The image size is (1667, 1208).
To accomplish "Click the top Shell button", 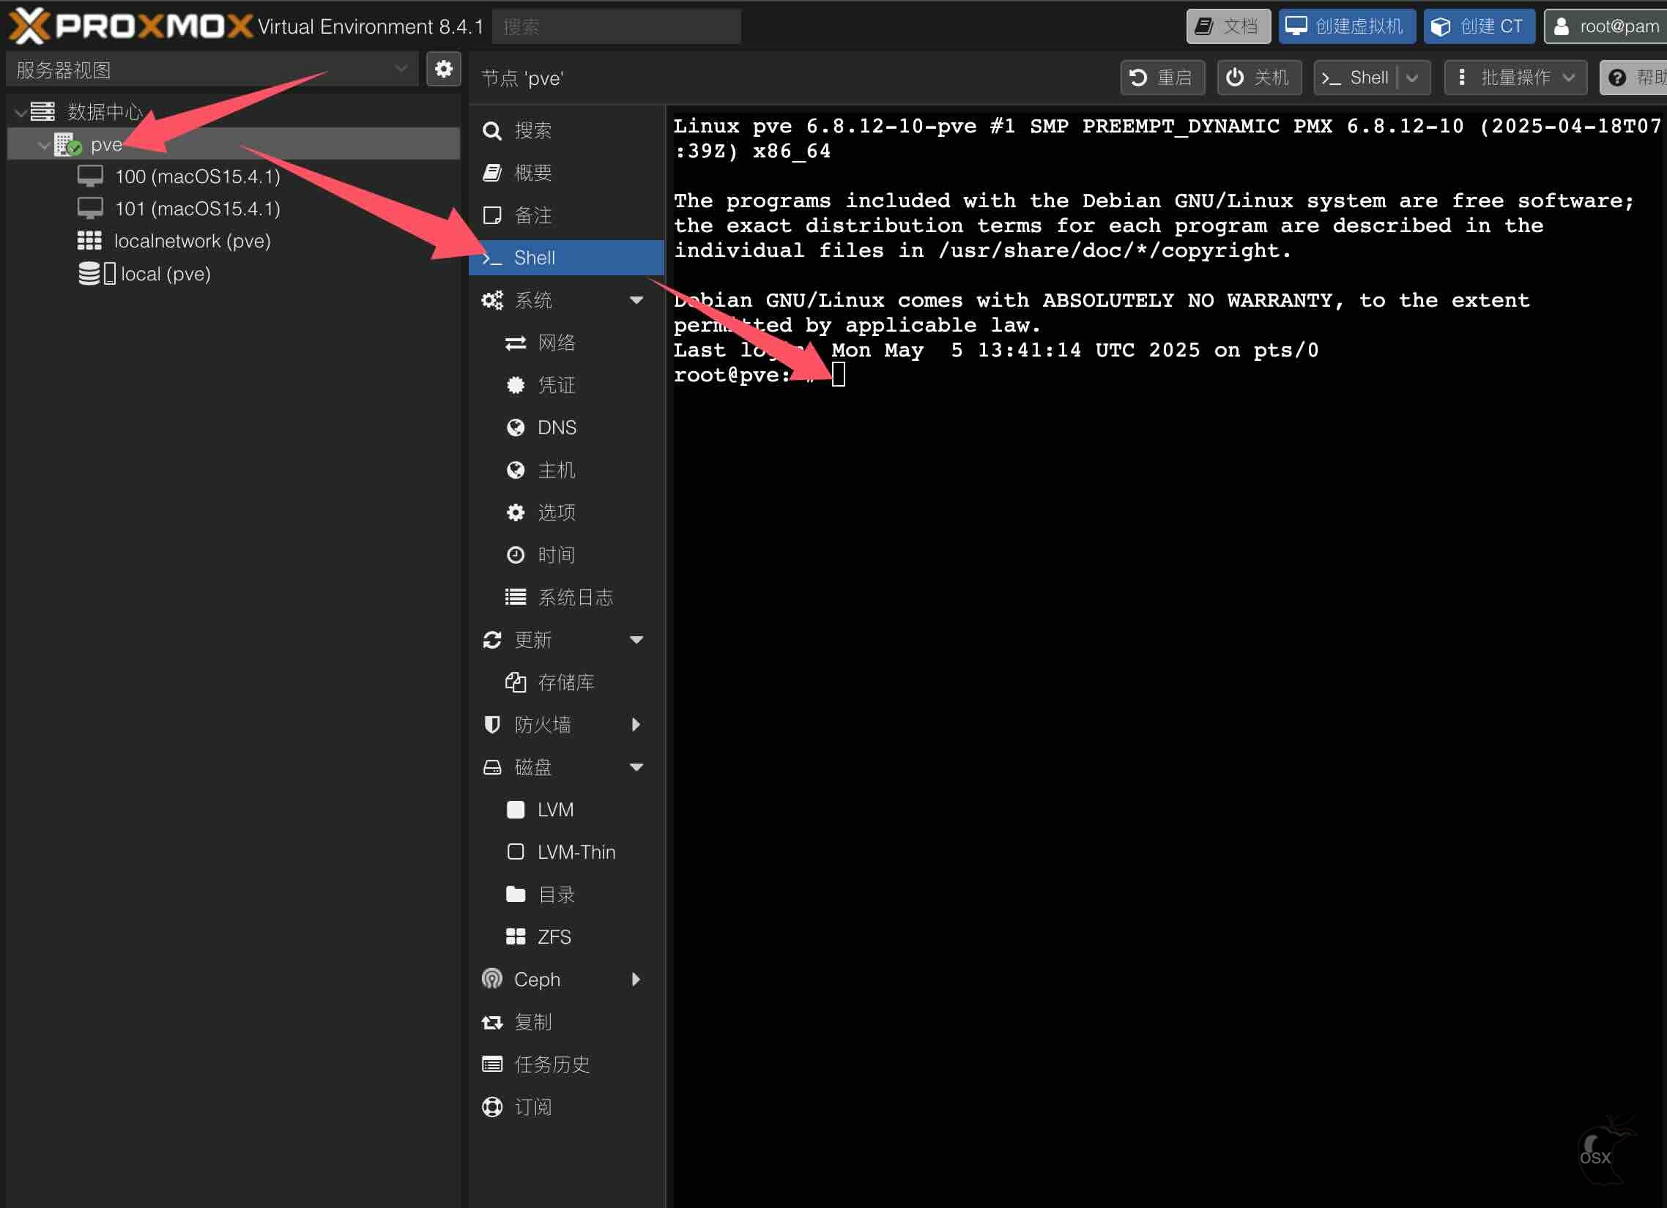I will (1357, 77).
